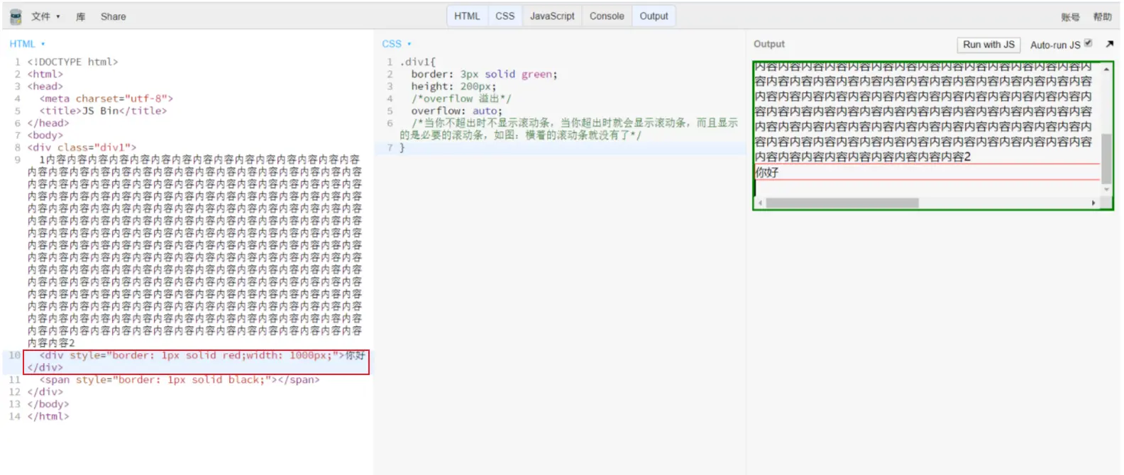
Task: Open the 库 library menu
Action: (x=81, y=16)
